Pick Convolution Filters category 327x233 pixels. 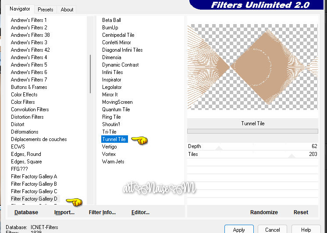point(30,109)
